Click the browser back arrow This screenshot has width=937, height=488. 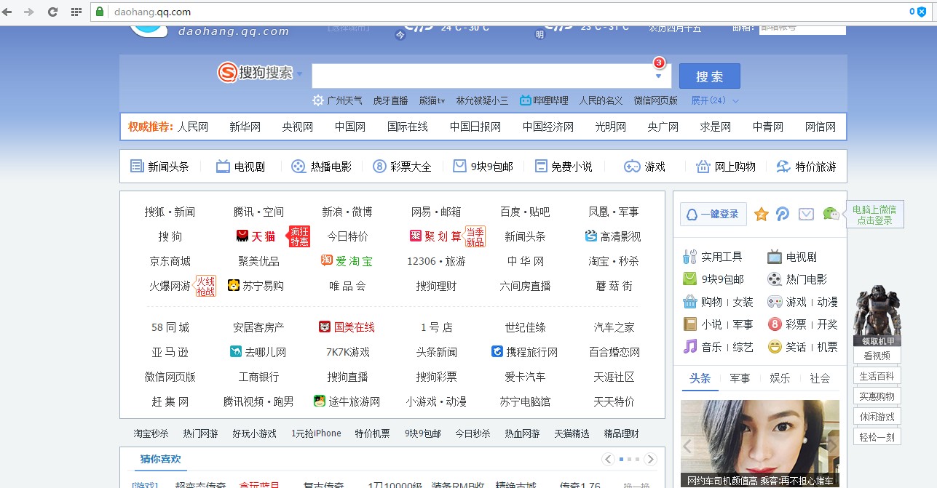8,12
